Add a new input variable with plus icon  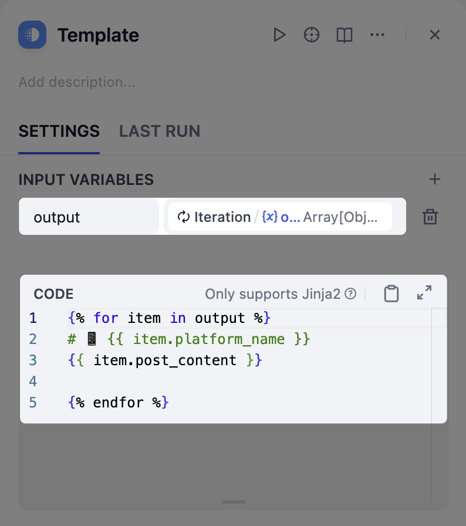coord(435,179)
